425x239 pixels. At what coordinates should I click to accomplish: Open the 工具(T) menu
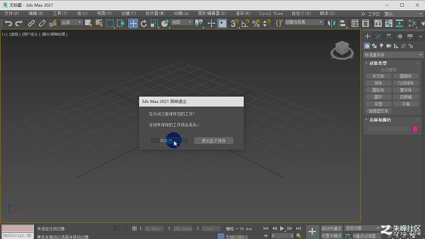click(60, 14)
